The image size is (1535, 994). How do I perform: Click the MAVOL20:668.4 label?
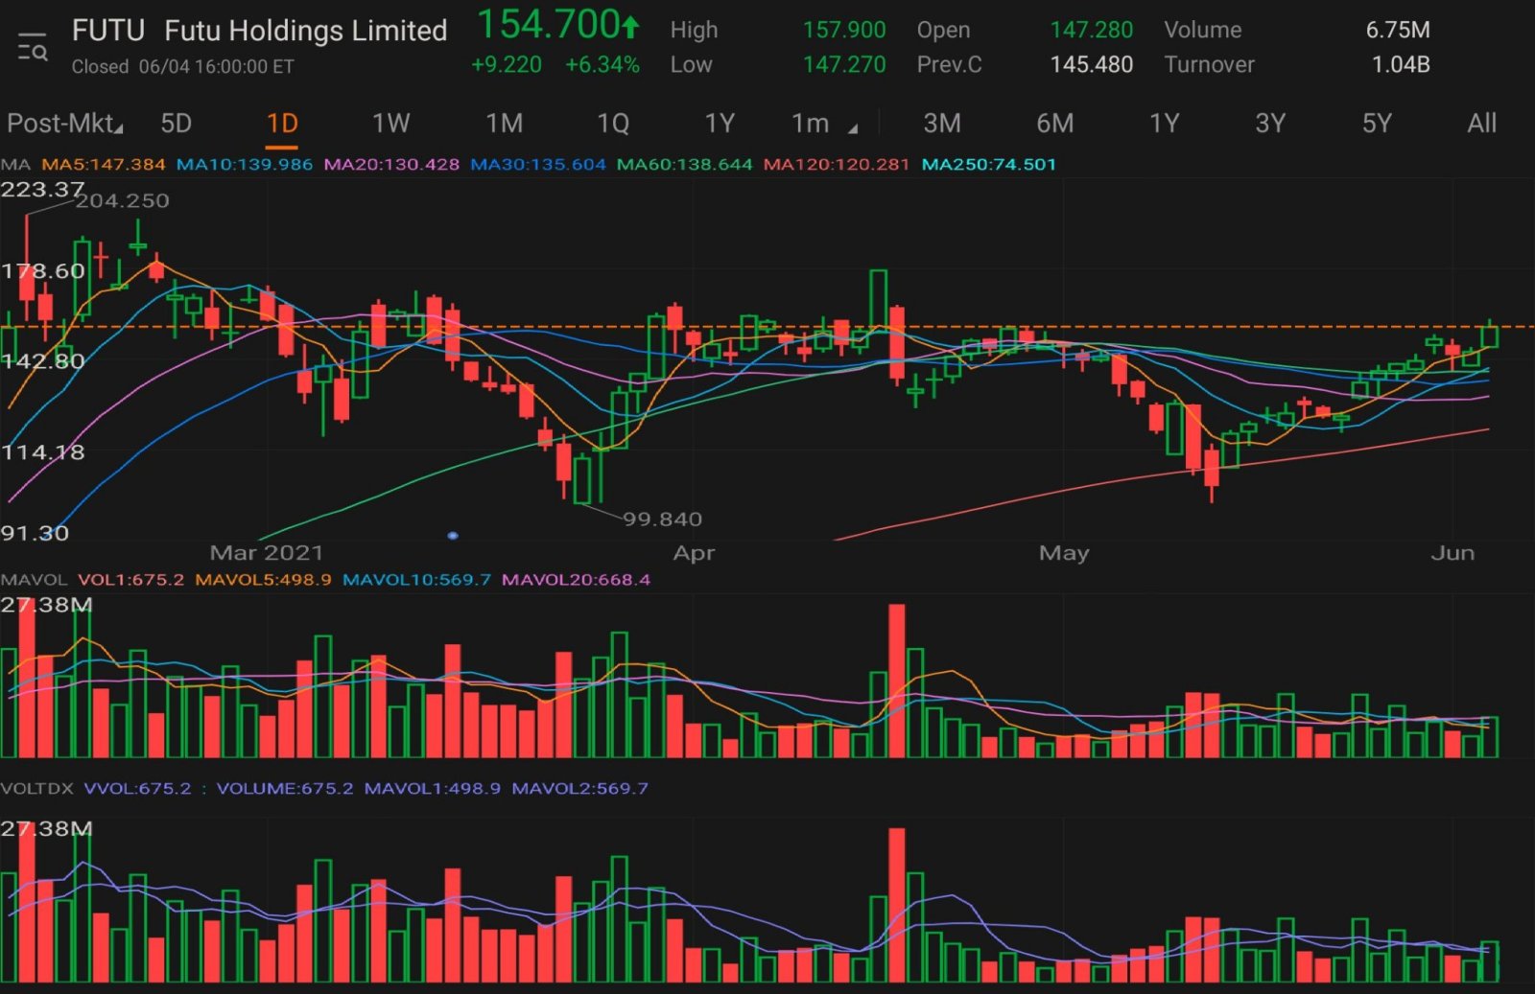[x=576, y=580]
